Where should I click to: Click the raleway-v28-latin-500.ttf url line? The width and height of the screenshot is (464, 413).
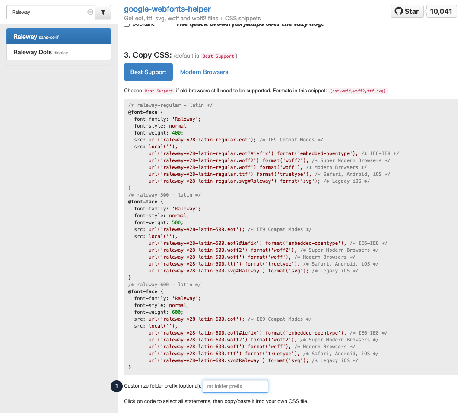click(264, 264)
